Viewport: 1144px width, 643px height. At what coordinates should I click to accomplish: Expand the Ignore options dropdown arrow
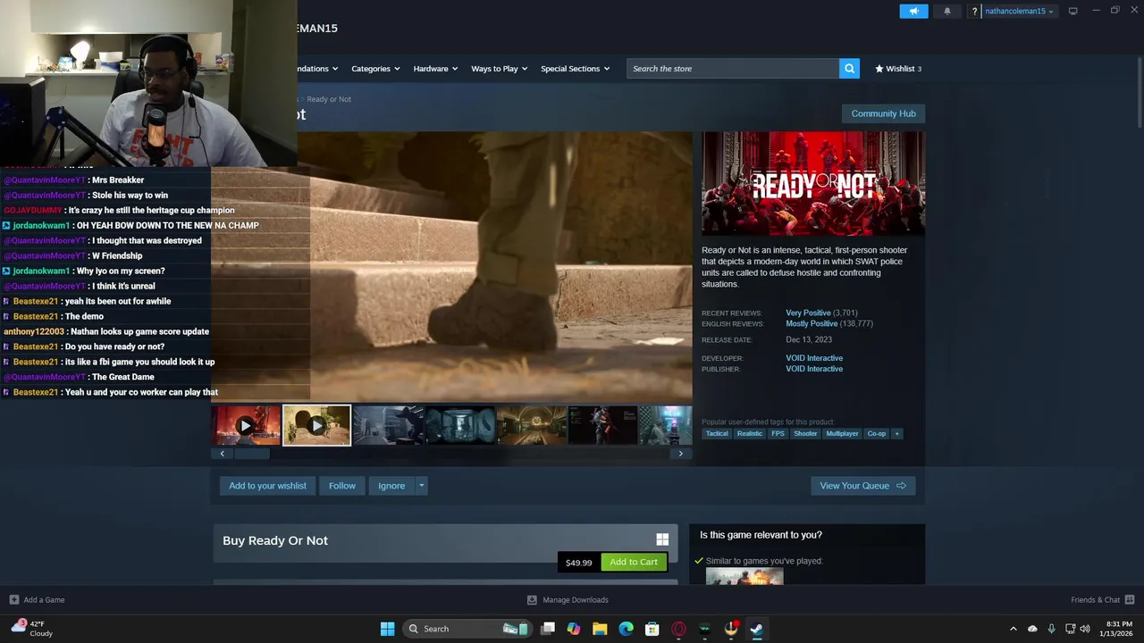point(422,486)
